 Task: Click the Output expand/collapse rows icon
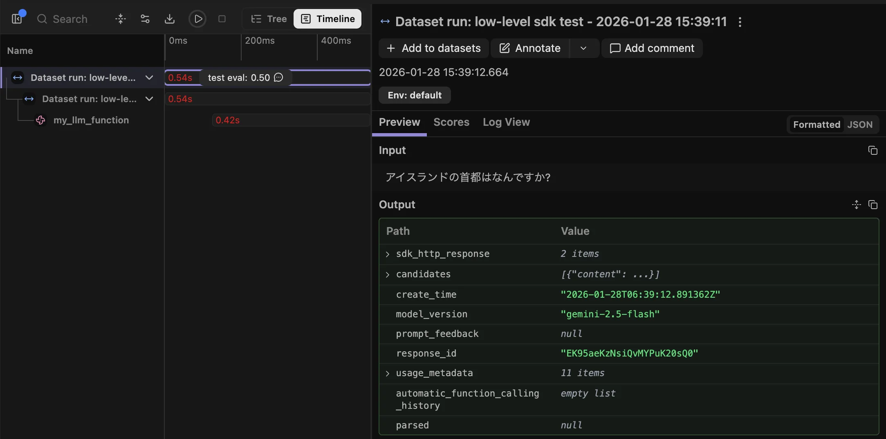tap(856, 205)
